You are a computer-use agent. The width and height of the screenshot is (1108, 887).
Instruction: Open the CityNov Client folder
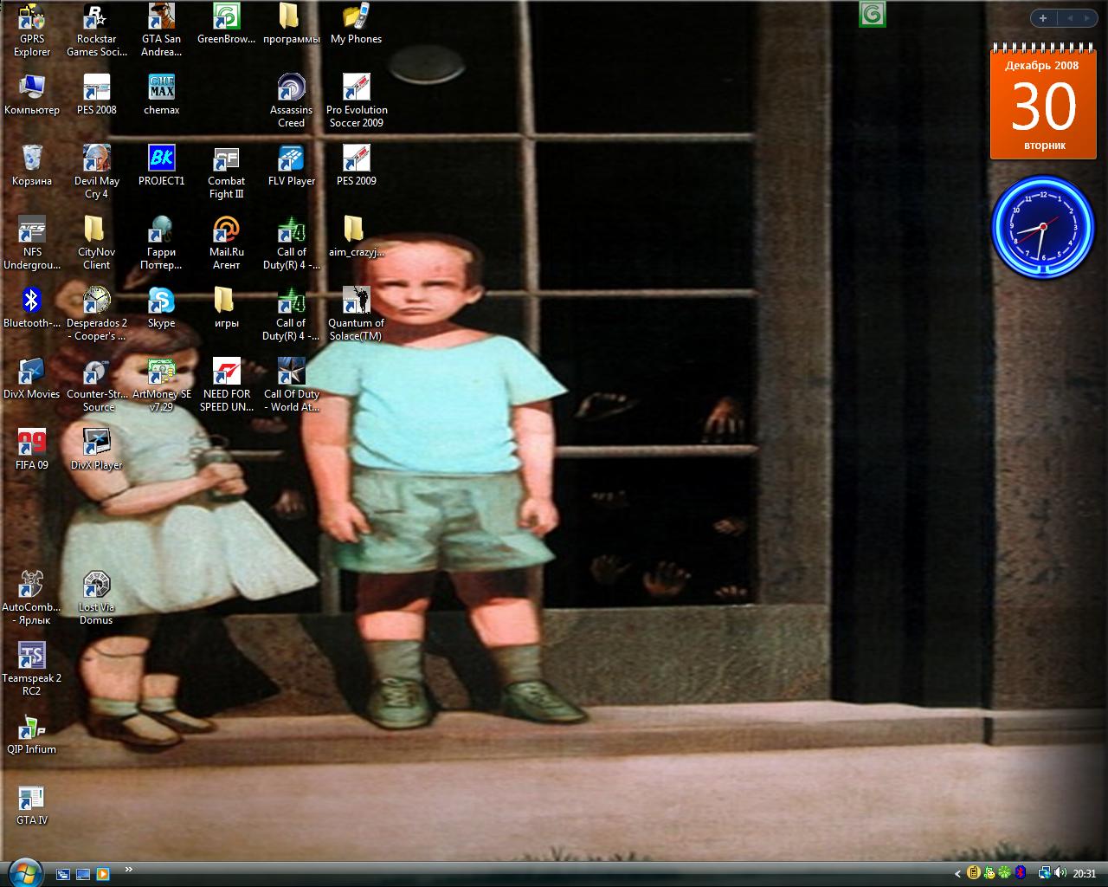(97, 243)
